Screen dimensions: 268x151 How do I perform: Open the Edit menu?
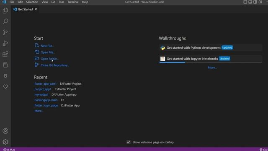[20, 2]
